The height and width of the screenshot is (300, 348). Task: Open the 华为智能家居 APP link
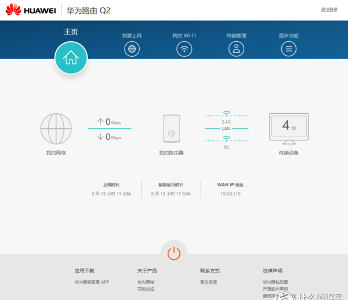[x=92, y=282]
